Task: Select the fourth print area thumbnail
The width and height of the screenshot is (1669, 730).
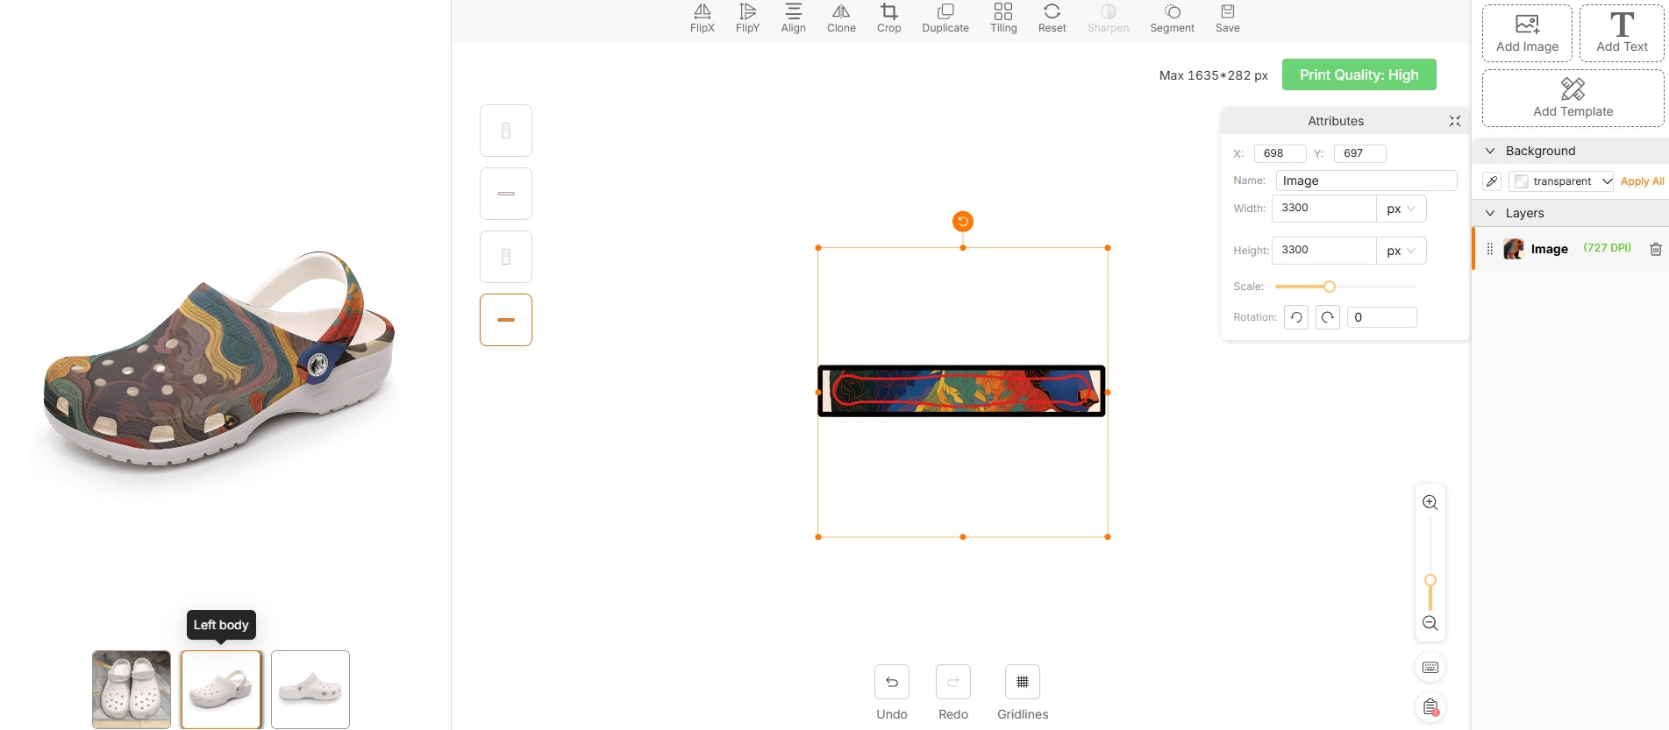Action: (x=506, y=320)
